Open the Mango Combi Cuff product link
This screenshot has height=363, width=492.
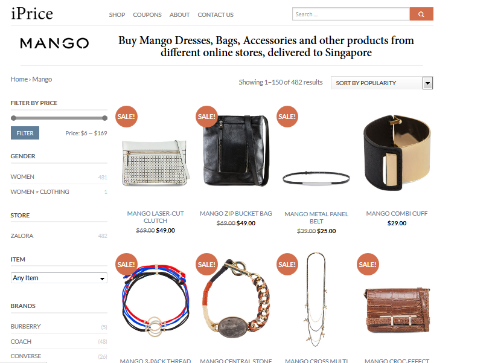point(397,214)
